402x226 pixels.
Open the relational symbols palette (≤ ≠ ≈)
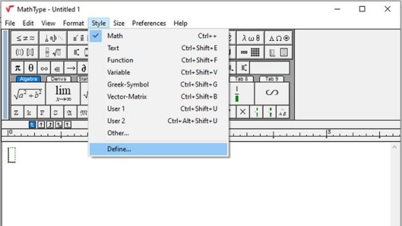[x=25, y=38]
